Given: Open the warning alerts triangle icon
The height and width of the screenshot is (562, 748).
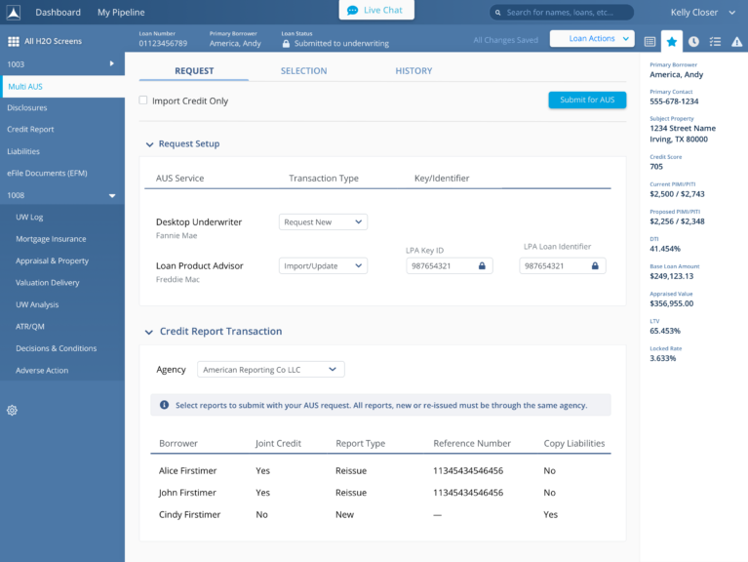Looking at the screenshot, I should [736, 42].
